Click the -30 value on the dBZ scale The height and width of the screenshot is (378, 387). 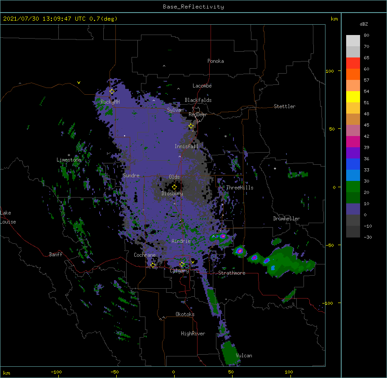pyautogui.click(x=368, y=237)
